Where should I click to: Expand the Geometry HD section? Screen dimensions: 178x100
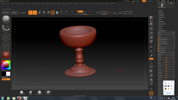point(162,24)
